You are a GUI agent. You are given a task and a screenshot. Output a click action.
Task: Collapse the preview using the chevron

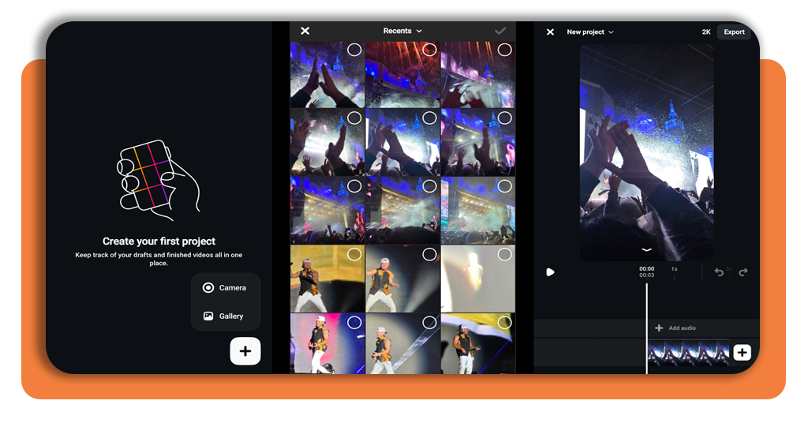(x=646, y=250)
